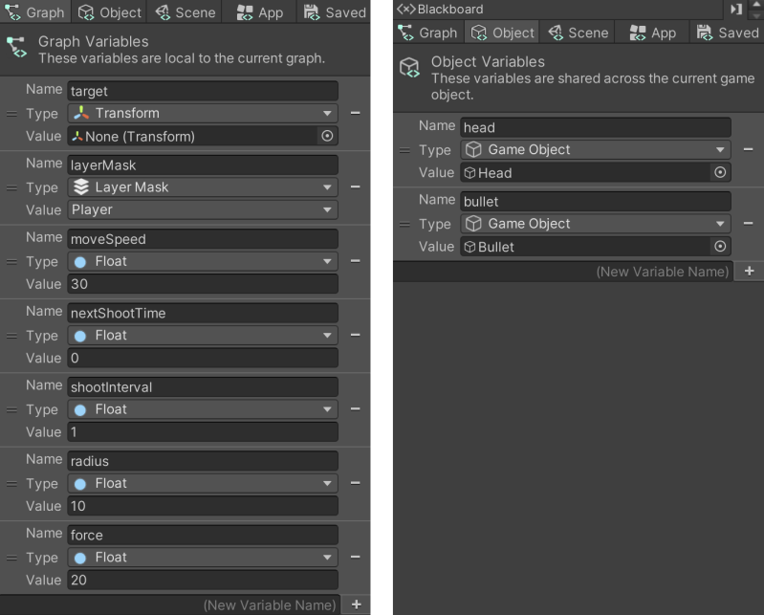Open App tab in left variables panel
Viewport: 764px width, 615px height.
(260, 11)
